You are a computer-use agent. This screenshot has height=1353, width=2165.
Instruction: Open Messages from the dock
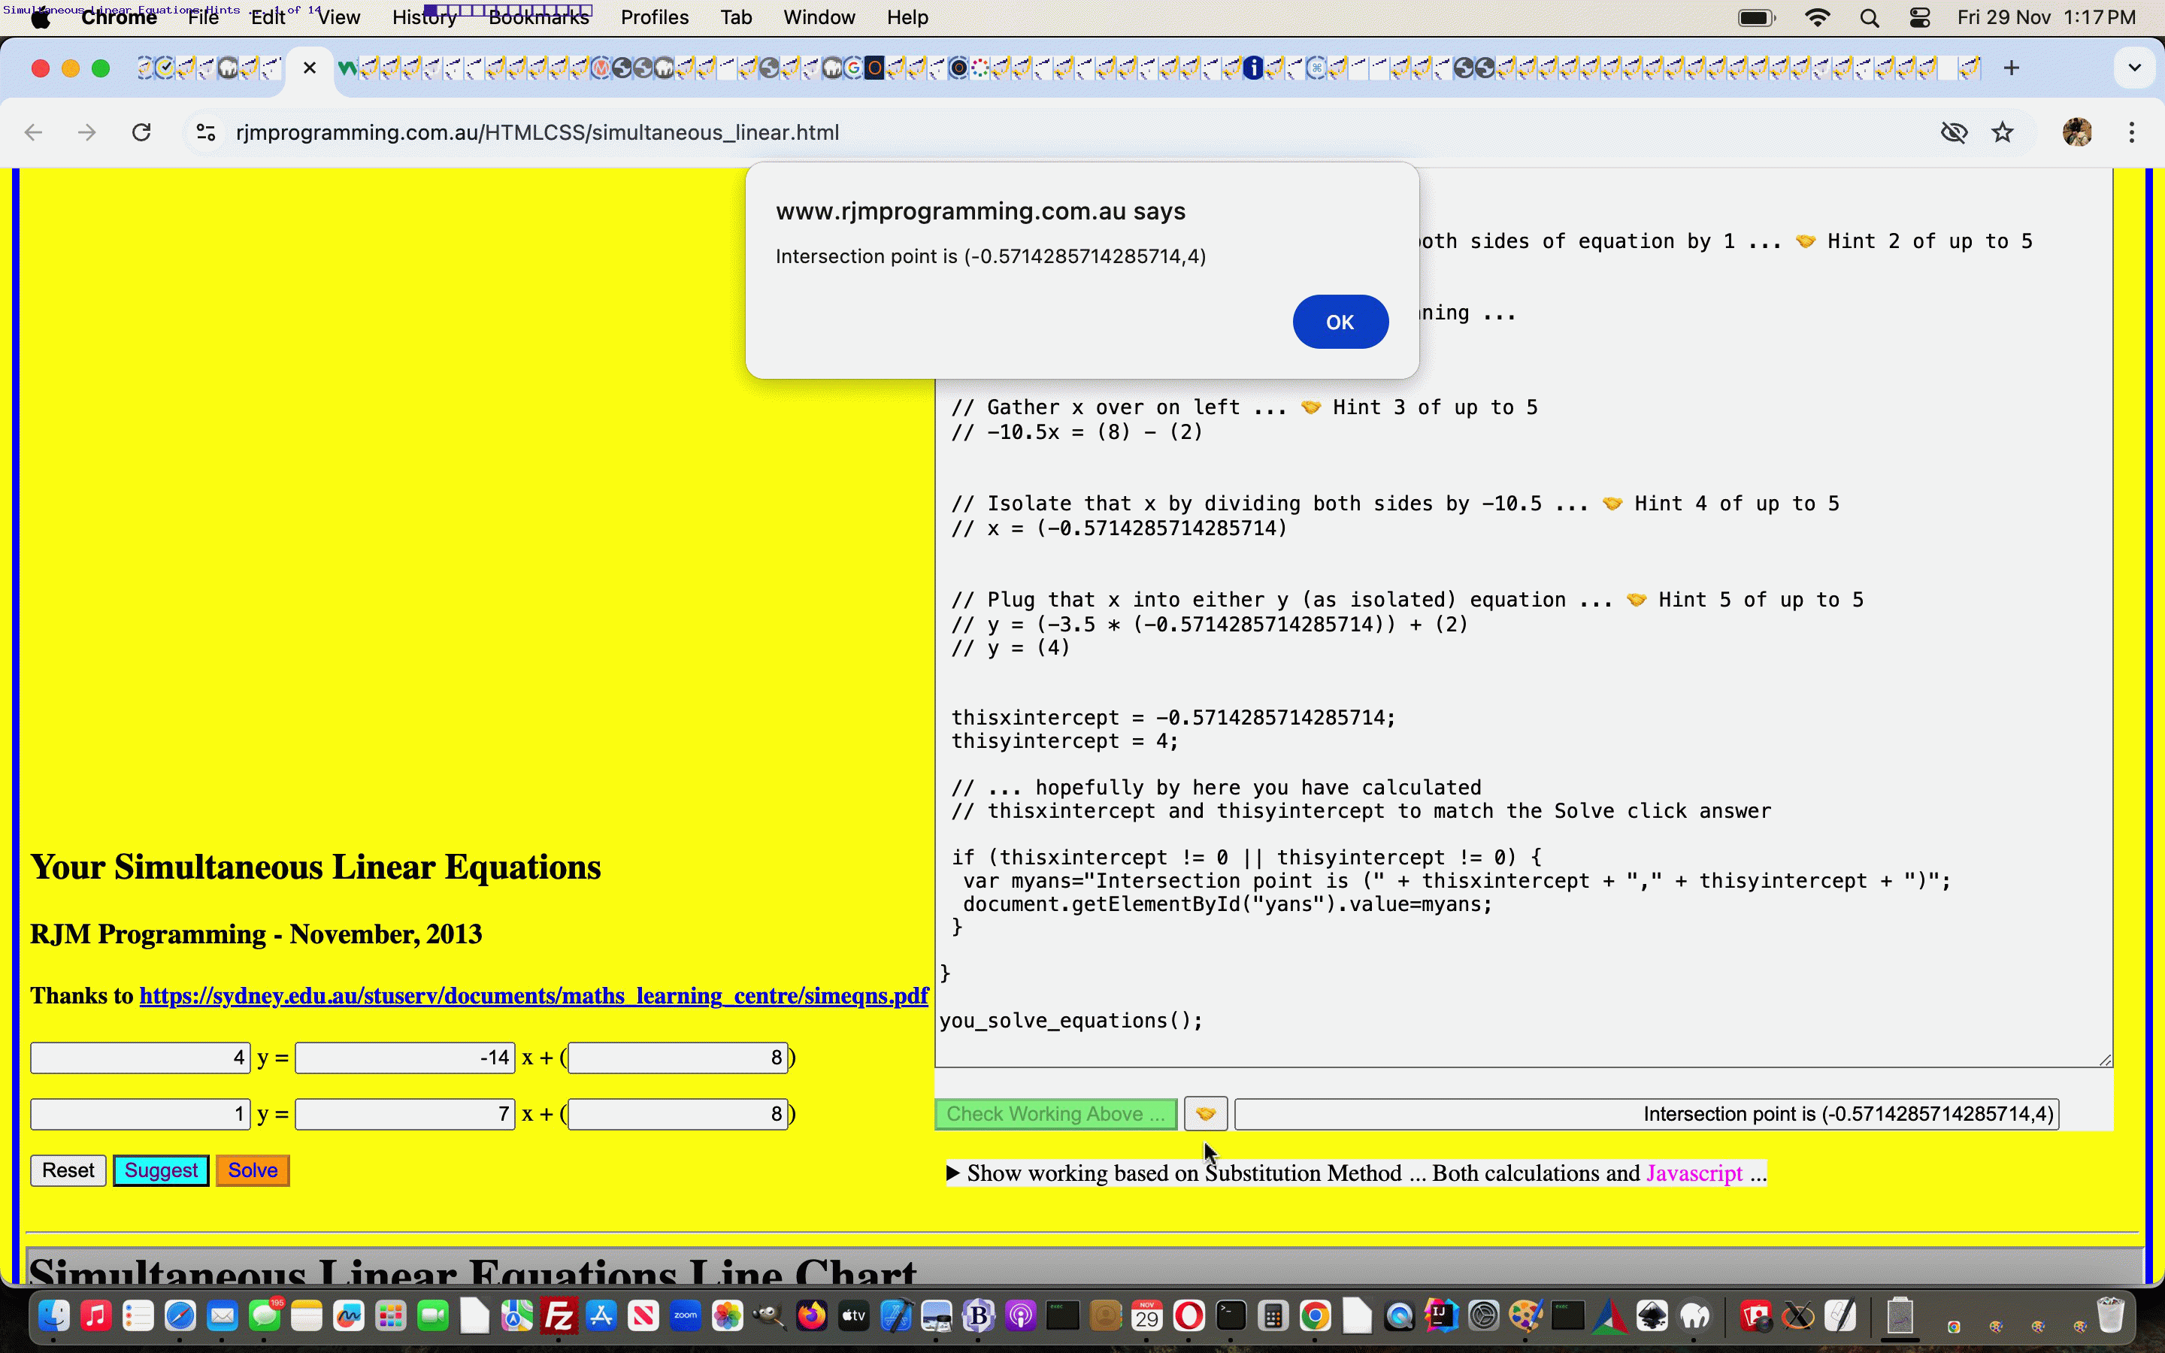click(x=264, y=1315)
